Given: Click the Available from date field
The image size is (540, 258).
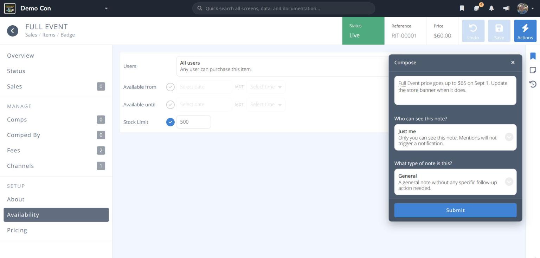Looking at the screenshot, I should (x=204, y=87).
